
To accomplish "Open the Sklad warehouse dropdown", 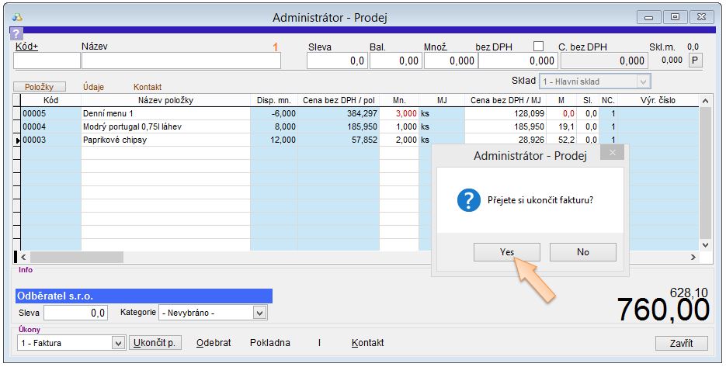I will [x=642, y=81].
